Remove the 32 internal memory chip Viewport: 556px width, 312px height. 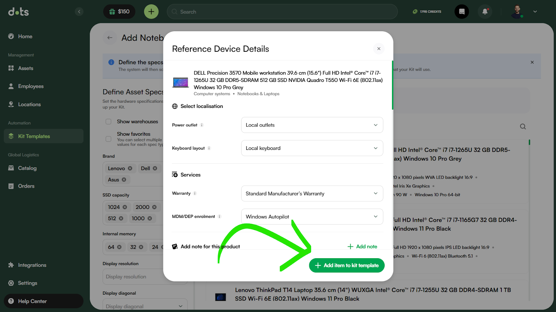coord(141,247)
